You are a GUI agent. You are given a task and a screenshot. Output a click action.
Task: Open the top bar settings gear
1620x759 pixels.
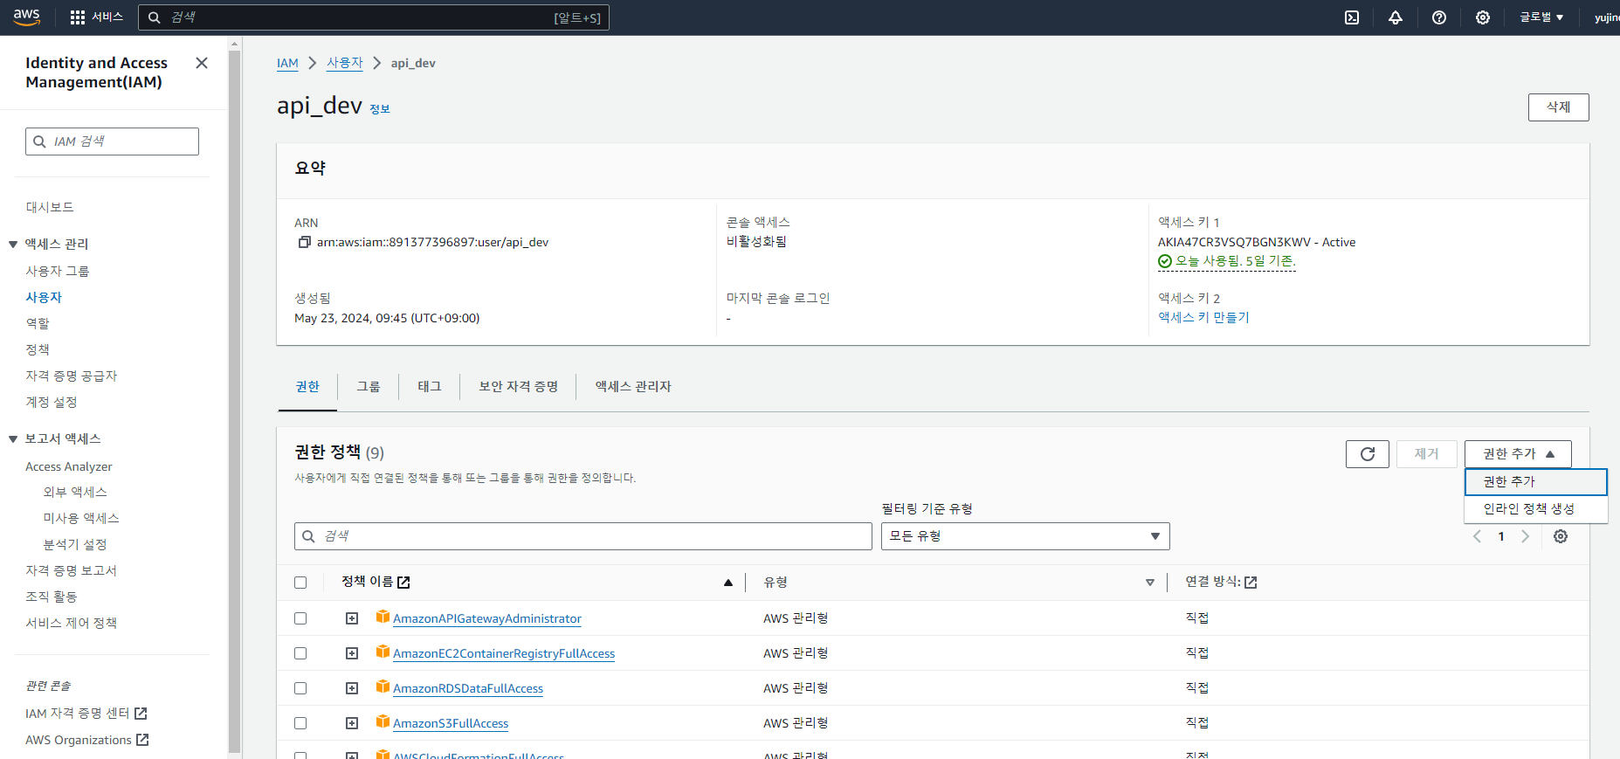1483,17
